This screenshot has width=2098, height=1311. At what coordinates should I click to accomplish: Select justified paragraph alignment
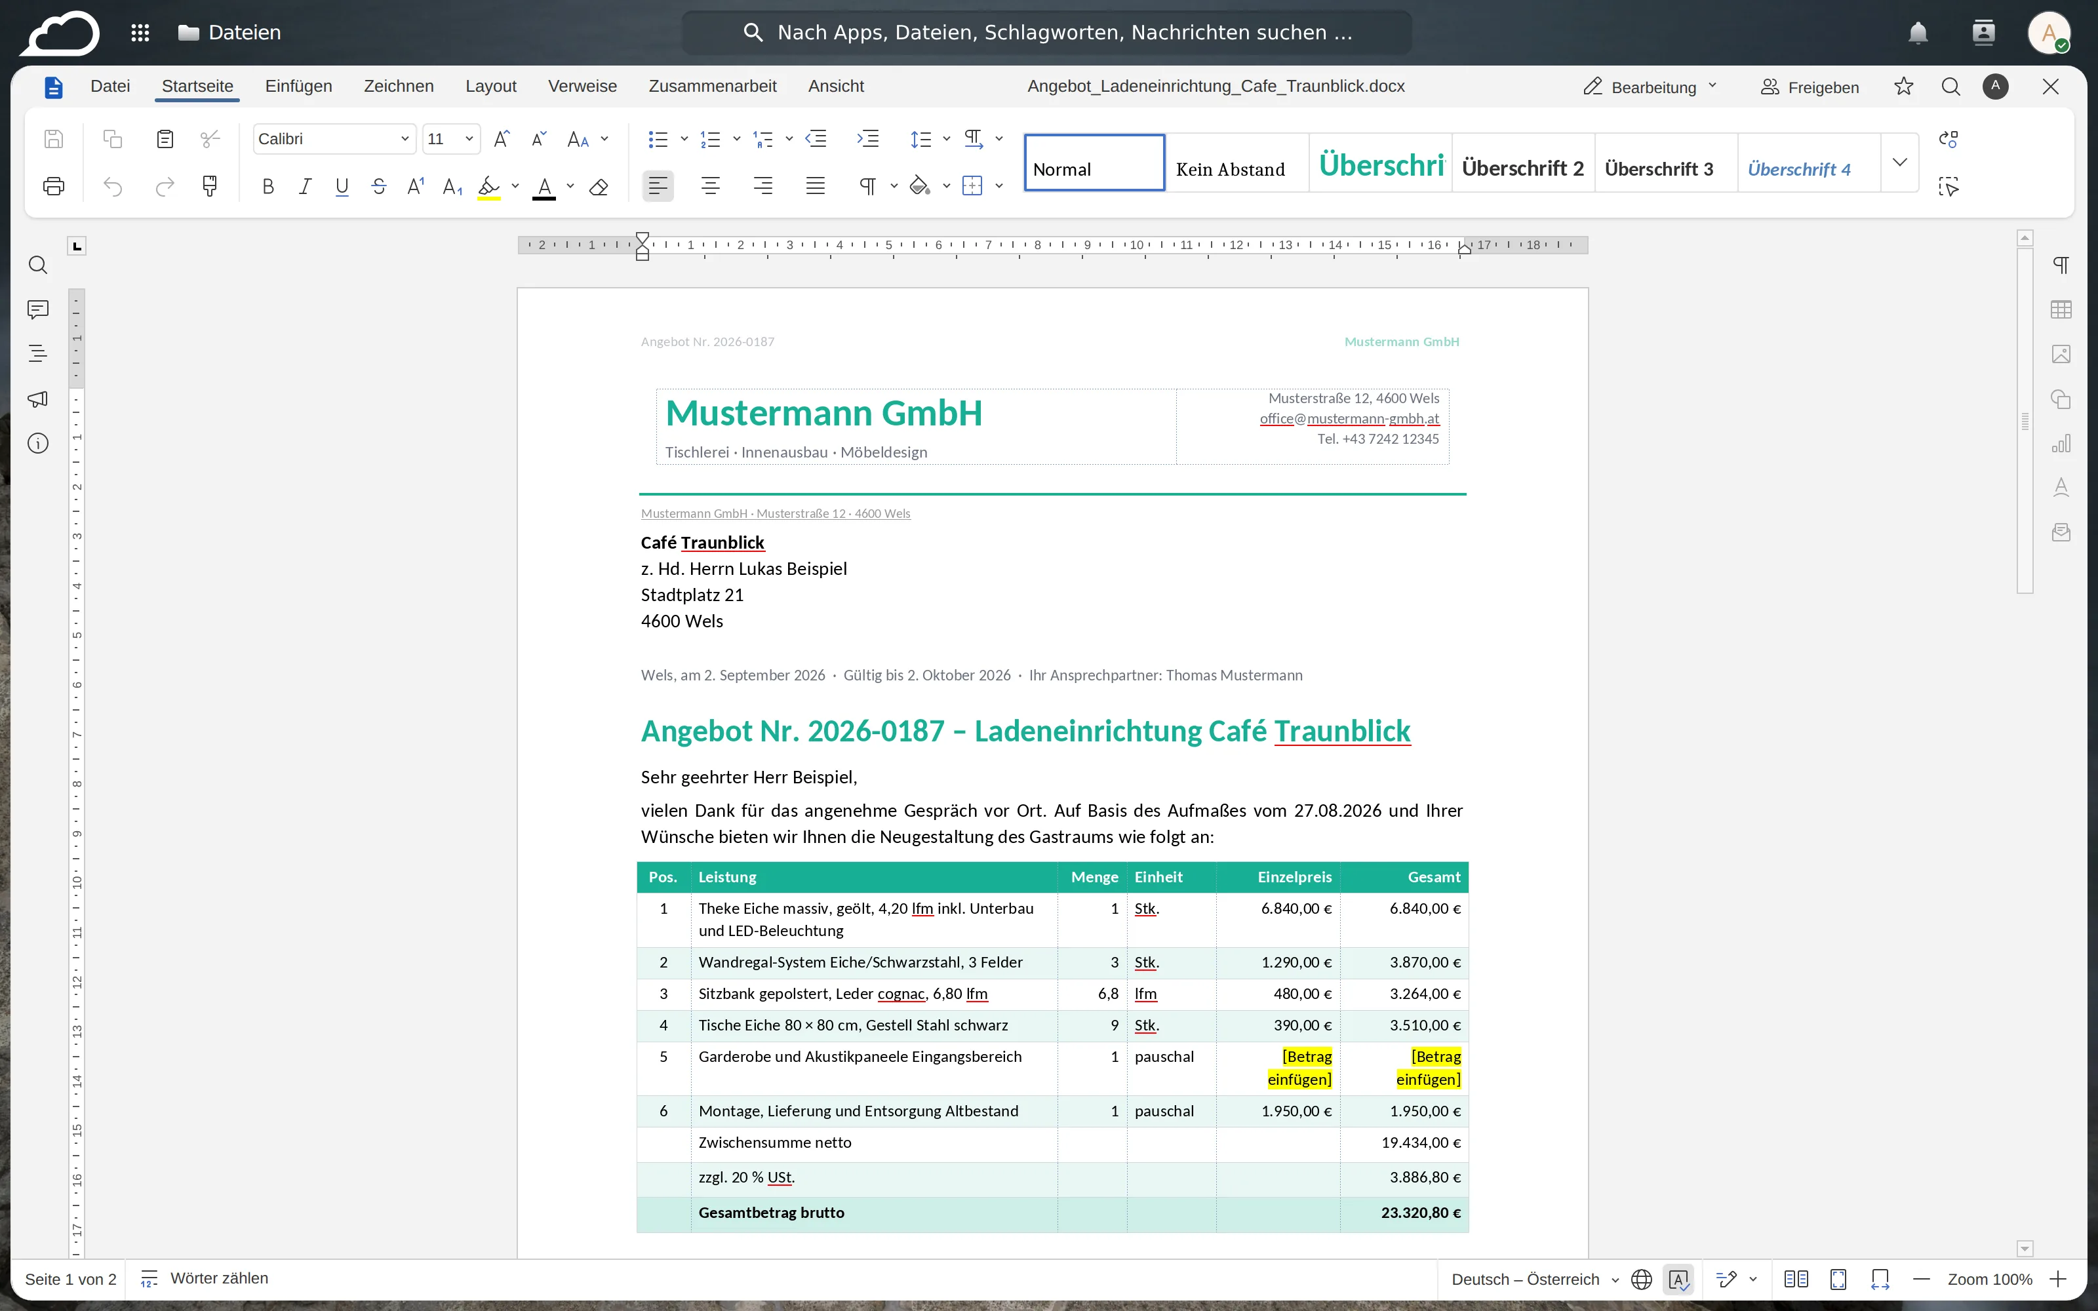click(815, 186)
